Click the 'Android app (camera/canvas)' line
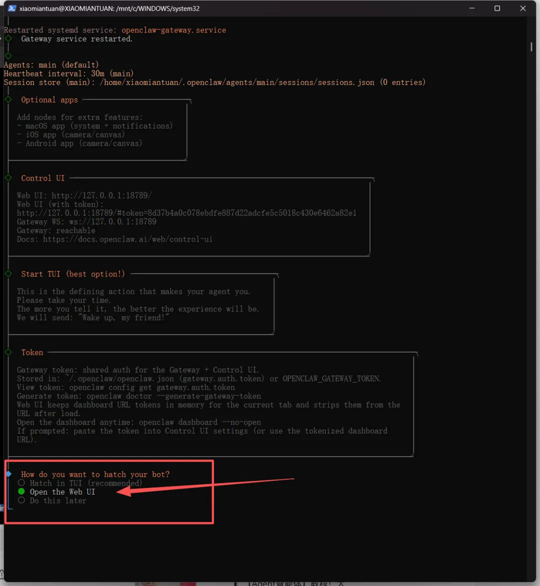540x586 pixels. [x=79, y=143]
